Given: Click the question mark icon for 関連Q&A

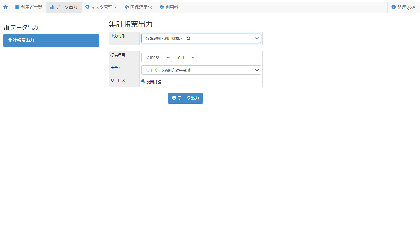Looking at the screenshot, I should (394, 7).
